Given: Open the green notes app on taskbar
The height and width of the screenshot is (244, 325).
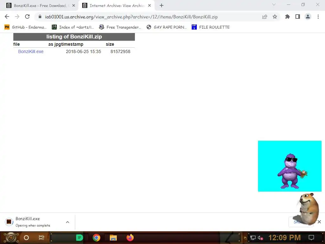Looking at the screenshot, I should coord(79,238).
